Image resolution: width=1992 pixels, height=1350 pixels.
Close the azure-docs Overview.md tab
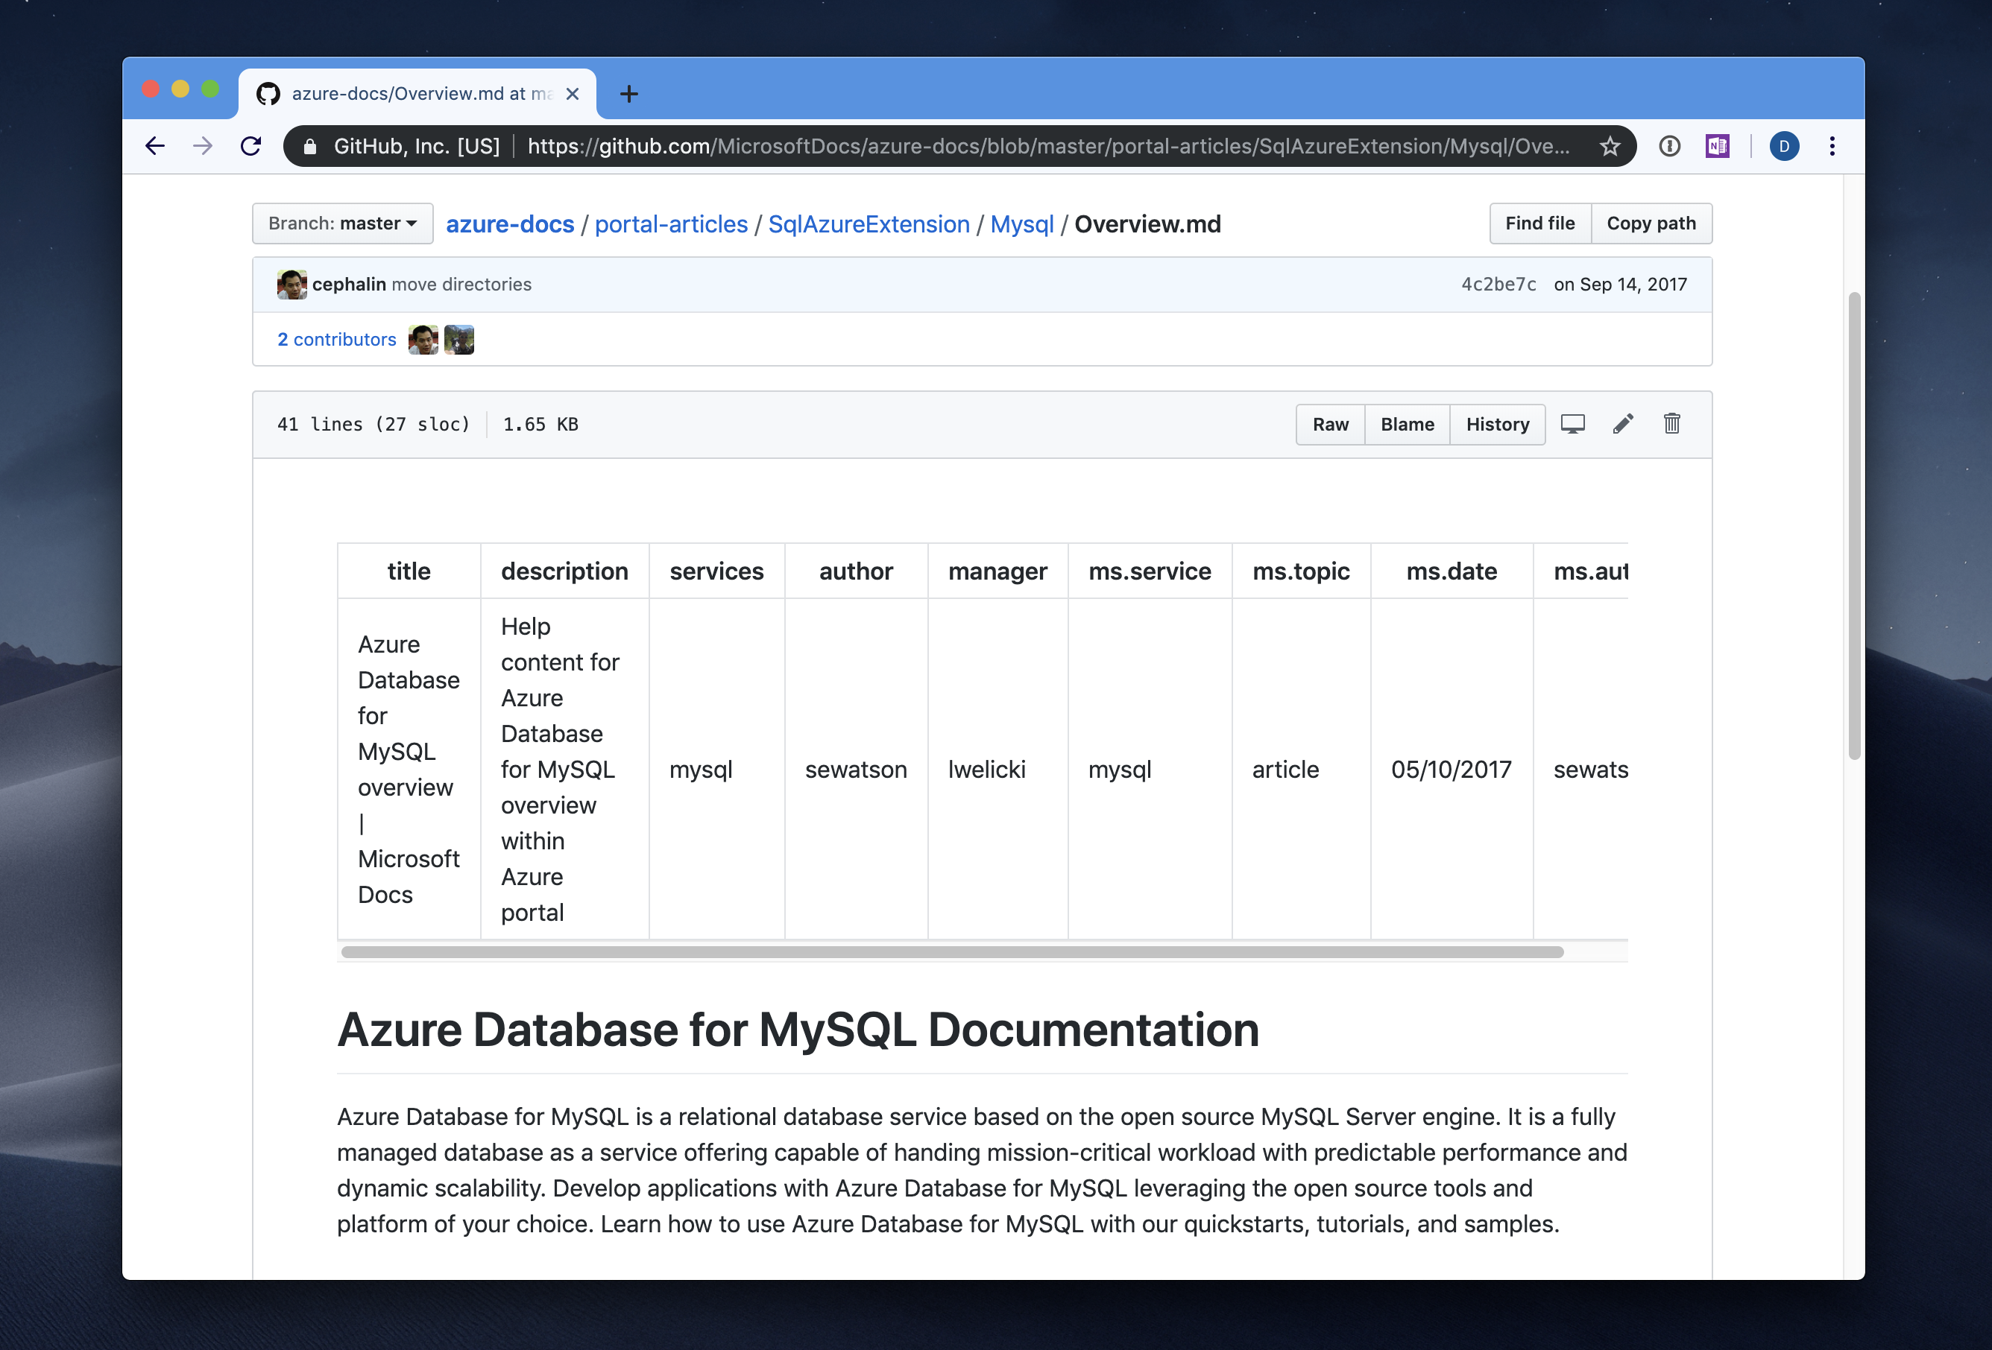(x=573, y=93)
